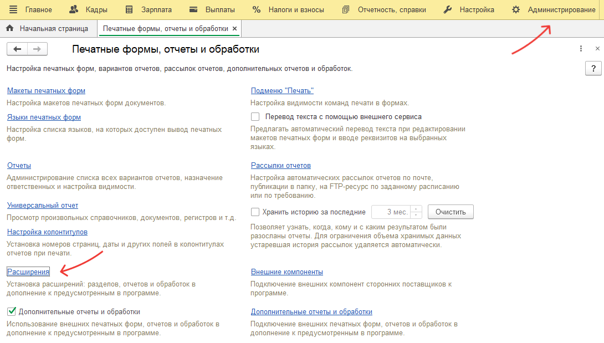Viewport: 604px width, 343px height.
Task: Click the Очистить button
Action: pyautogui.click(x=451, y=212)
